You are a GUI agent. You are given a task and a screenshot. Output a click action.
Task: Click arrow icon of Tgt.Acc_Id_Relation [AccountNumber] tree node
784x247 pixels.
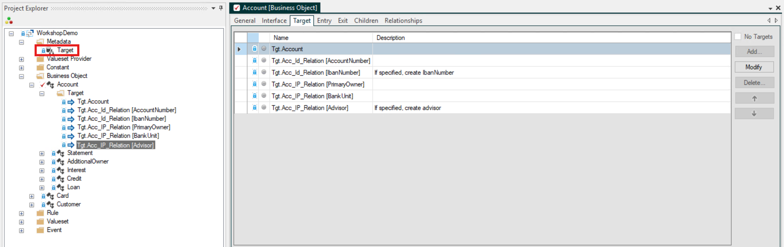(71, 110)
